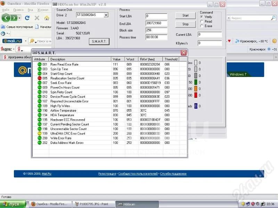Click the red color block swatch
Viewport: 278px width, 208px height.
pos(196,95)
